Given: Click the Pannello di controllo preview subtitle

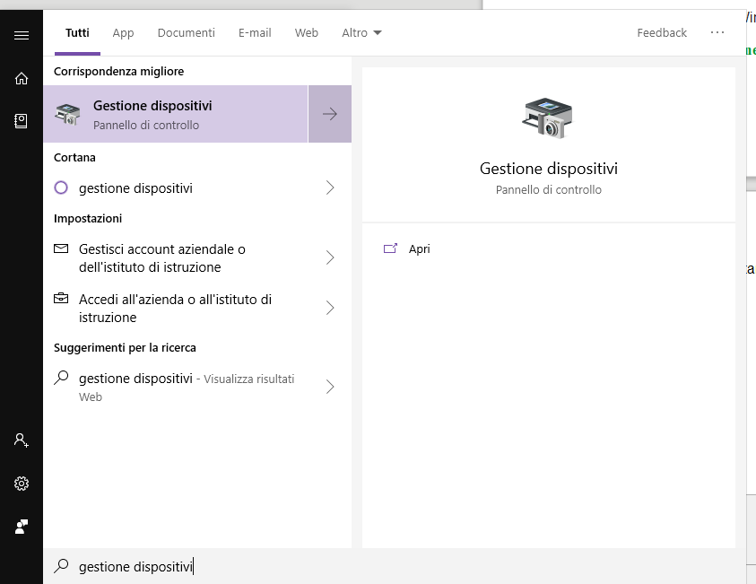Looking at the screenshot, I should 549,189.
